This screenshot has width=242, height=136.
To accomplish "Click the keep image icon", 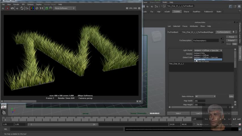I will [46, 8].
